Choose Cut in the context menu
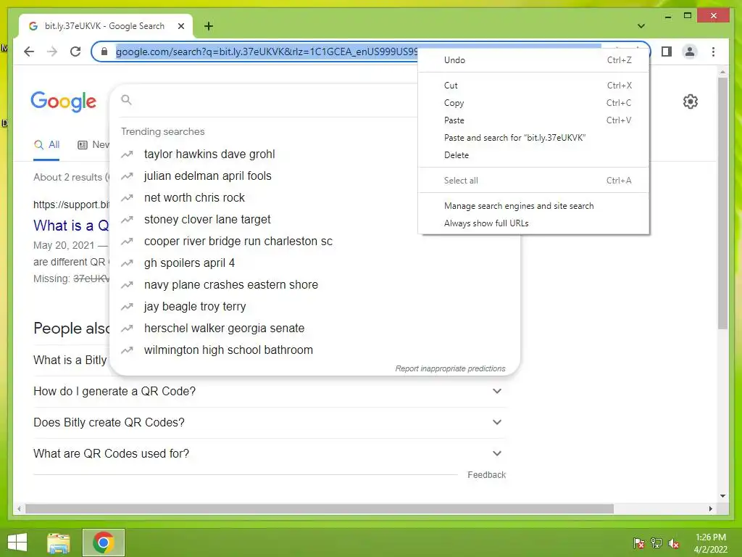This screenshot has height=557, width=742. click(534, 86)
